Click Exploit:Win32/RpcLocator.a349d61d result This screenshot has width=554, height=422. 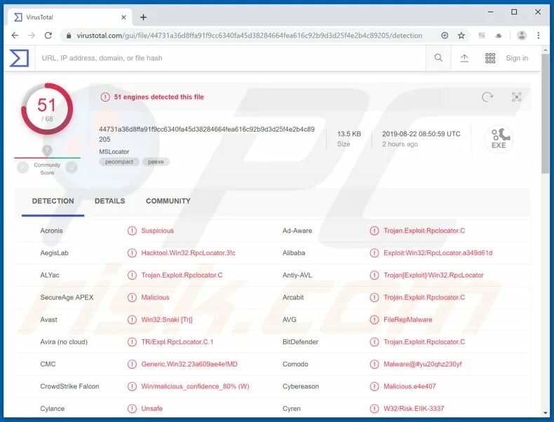pyautogui.click(x=438, y=253)
